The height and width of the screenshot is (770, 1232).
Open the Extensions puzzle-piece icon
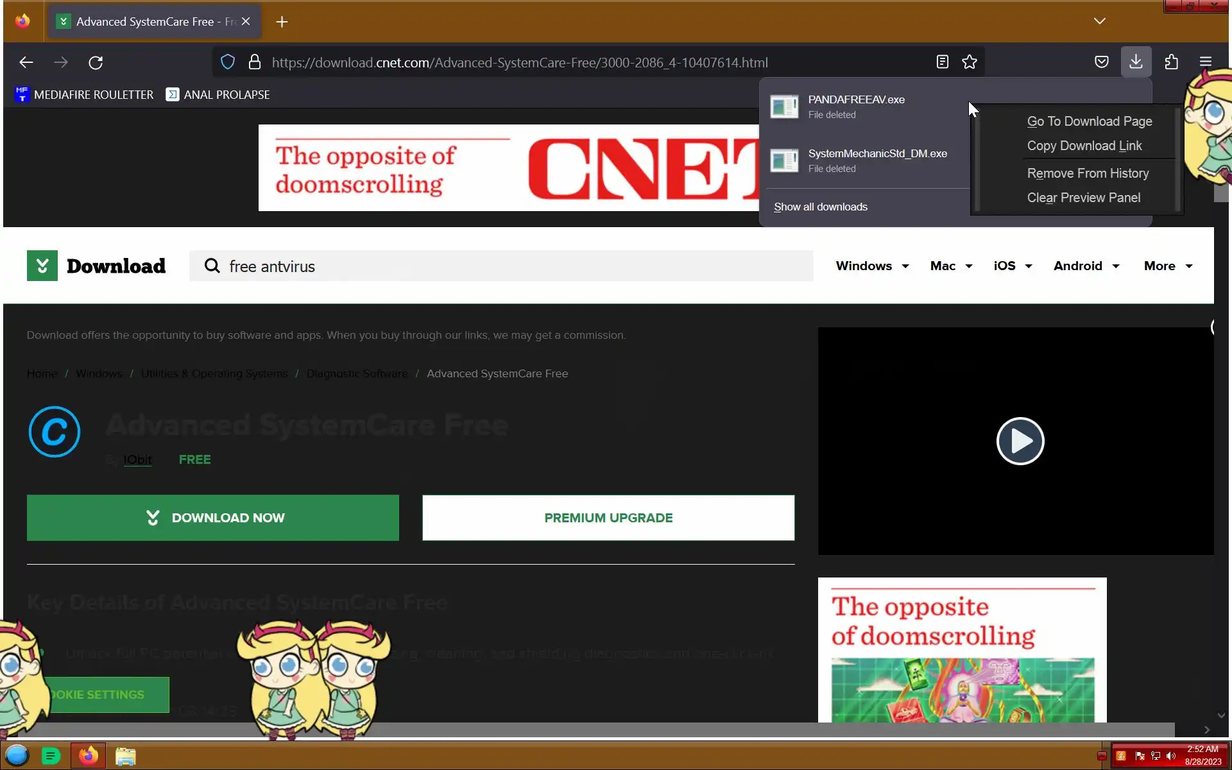pyautogui.click(x=1171, y=62)
